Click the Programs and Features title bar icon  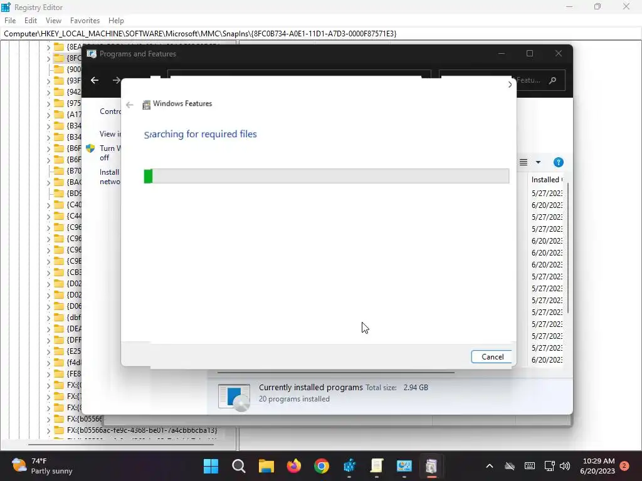click(x=92, y=54)
